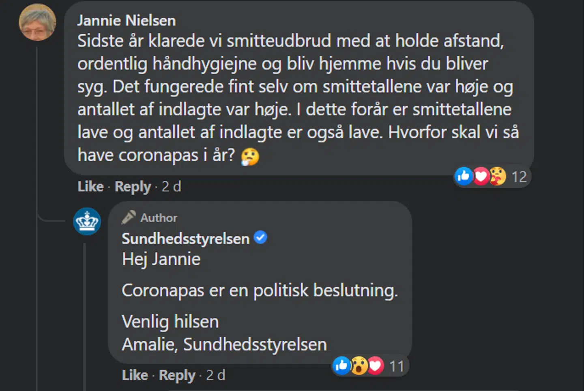The height and width of the screenshot is (391, 584).
Task: Click Reply under Sundhedsstyrelsen's comment
Action: tap(176, 375)
